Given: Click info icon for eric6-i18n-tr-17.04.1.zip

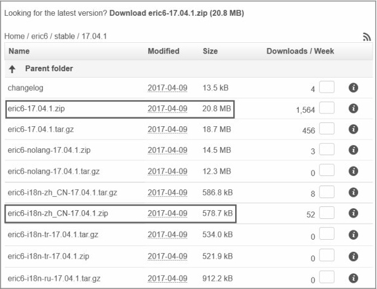Looking at the screenshot, I should 353,256.
